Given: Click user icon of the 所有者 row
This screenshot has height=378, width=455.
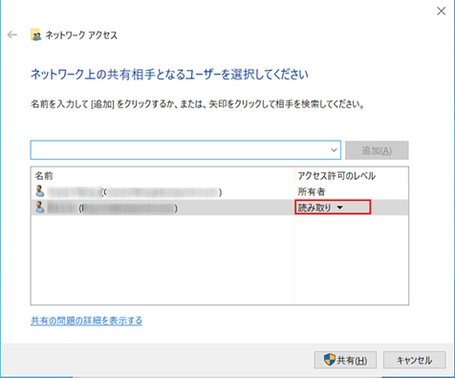Looking at the screenshot, I should 40,191.
